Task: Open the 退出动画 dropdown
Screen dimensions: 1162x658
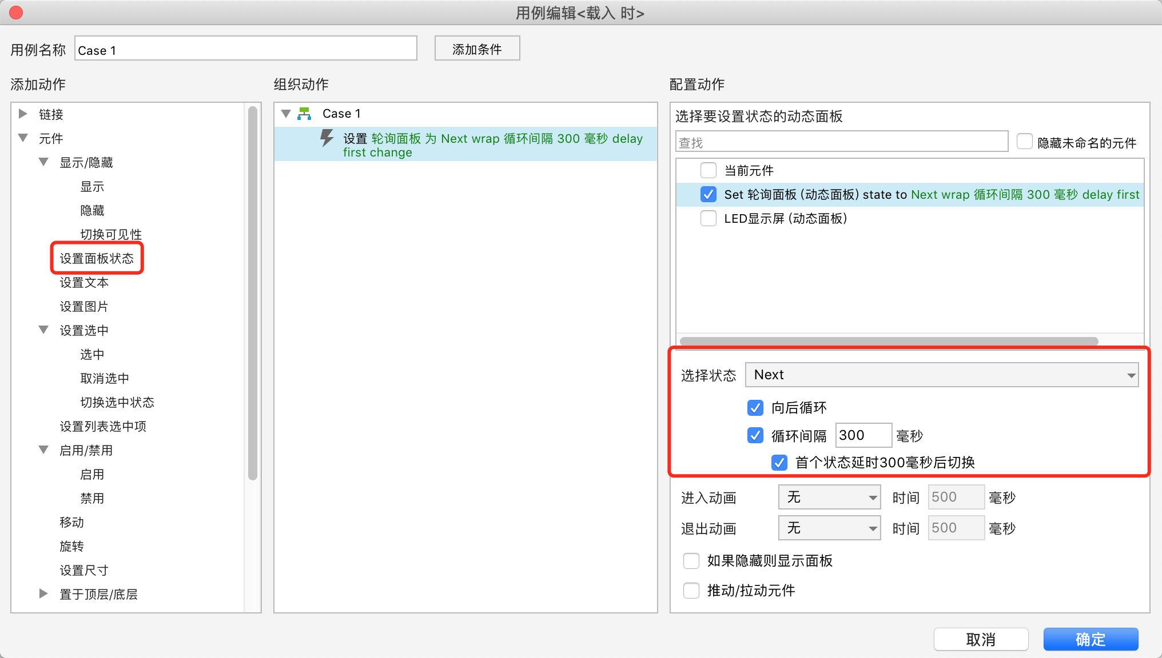Action: pos(829,528)
